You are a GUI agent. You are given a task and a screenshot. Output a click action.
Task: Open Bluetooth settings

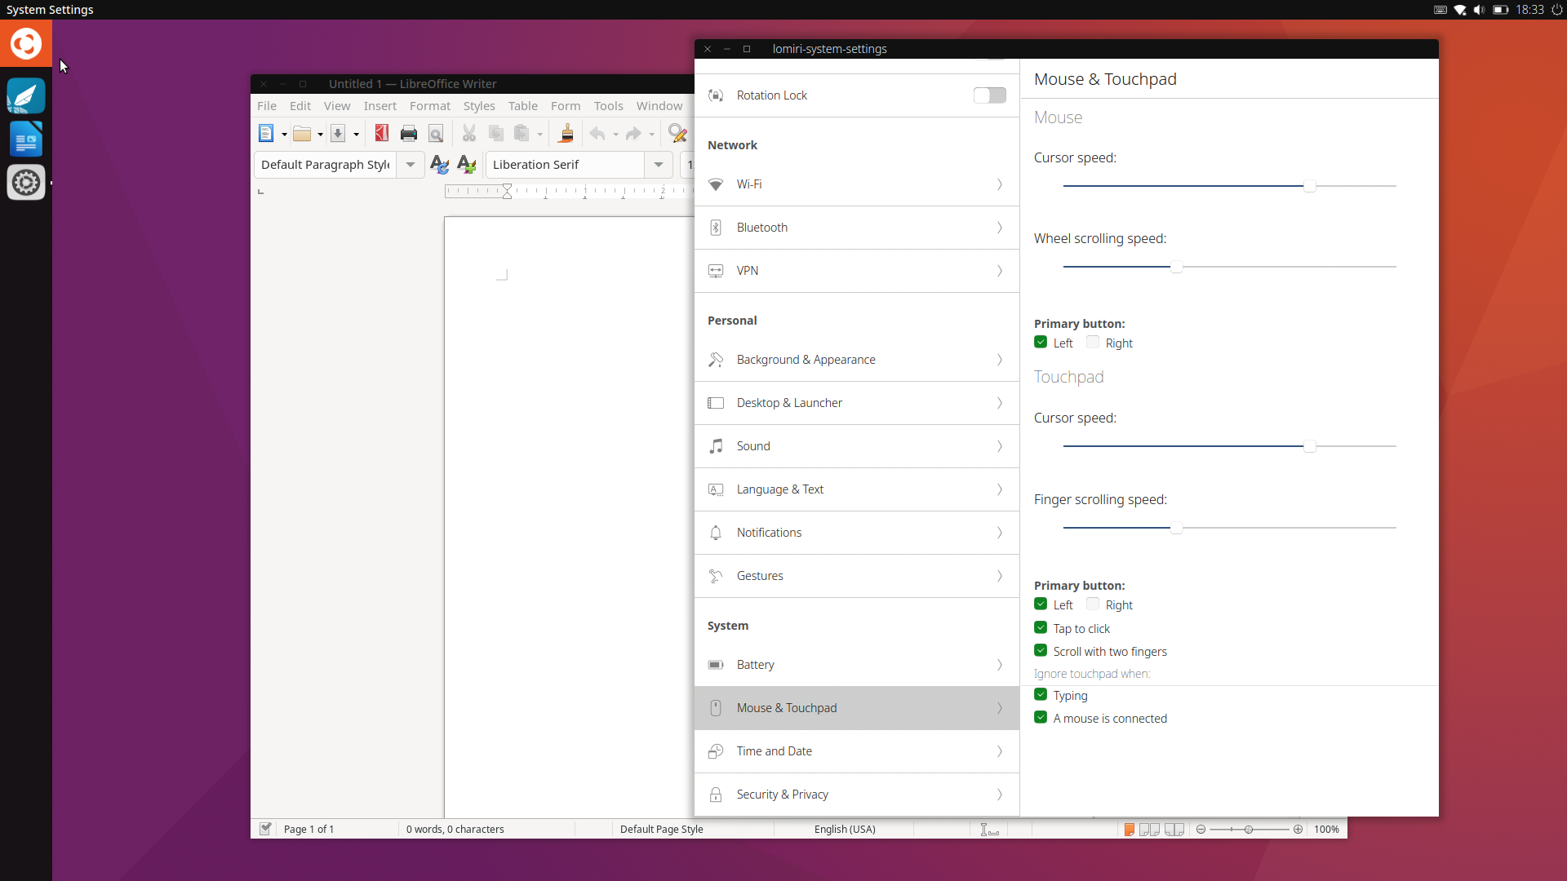857,228
